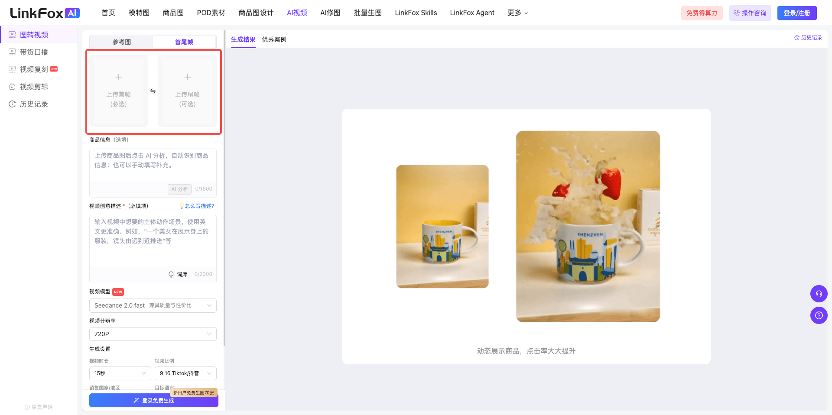
Task: Switch to the 优秀案例 tab
Action: tap(274, 39)
